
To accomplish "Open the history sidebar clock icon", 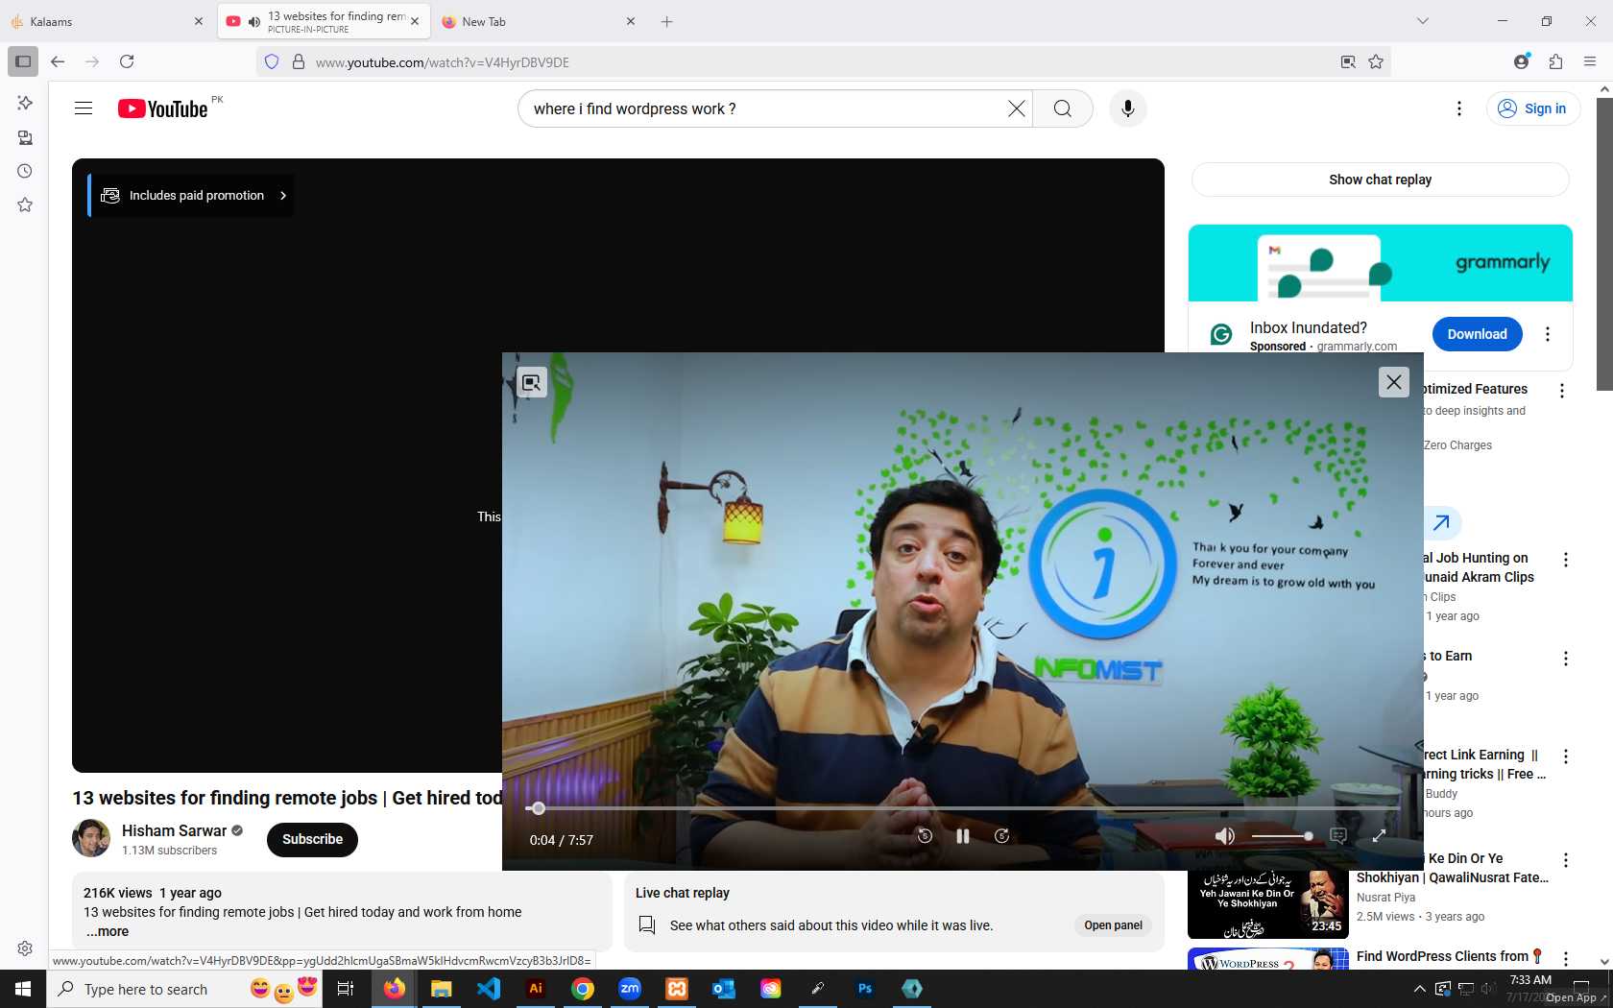I will coord(25,171).
